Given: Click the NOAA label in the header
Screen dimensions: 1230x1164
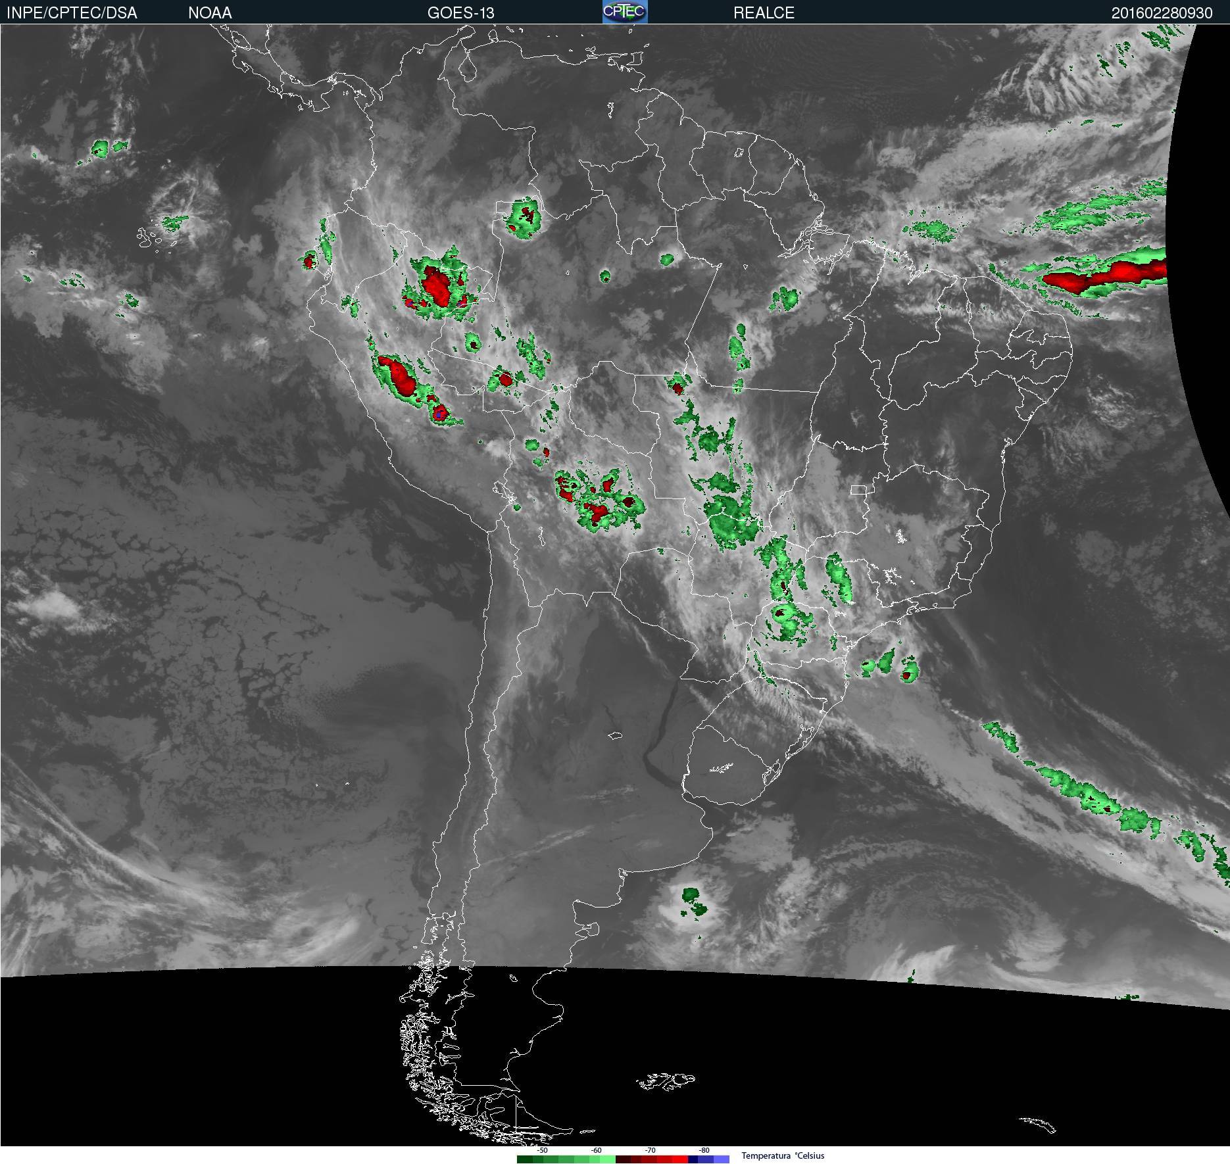Looking at the screenshot, I should 210,12.
